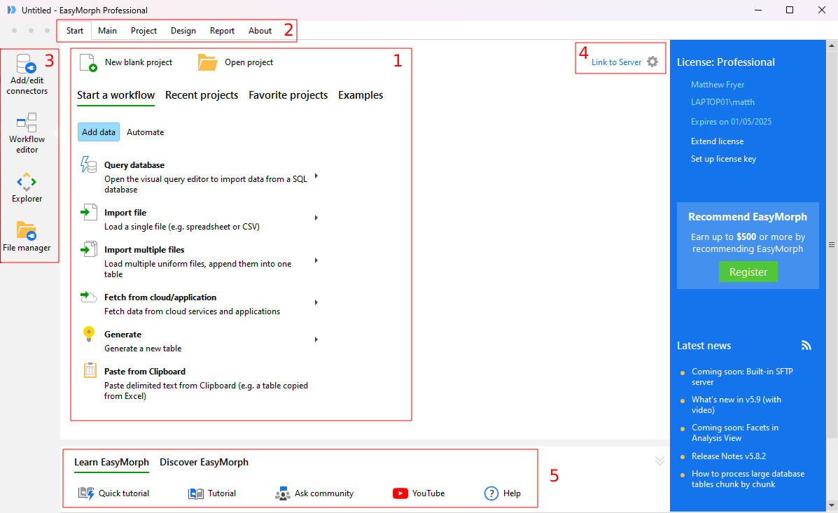Open news: process large database tables chunk

(748, 479)
